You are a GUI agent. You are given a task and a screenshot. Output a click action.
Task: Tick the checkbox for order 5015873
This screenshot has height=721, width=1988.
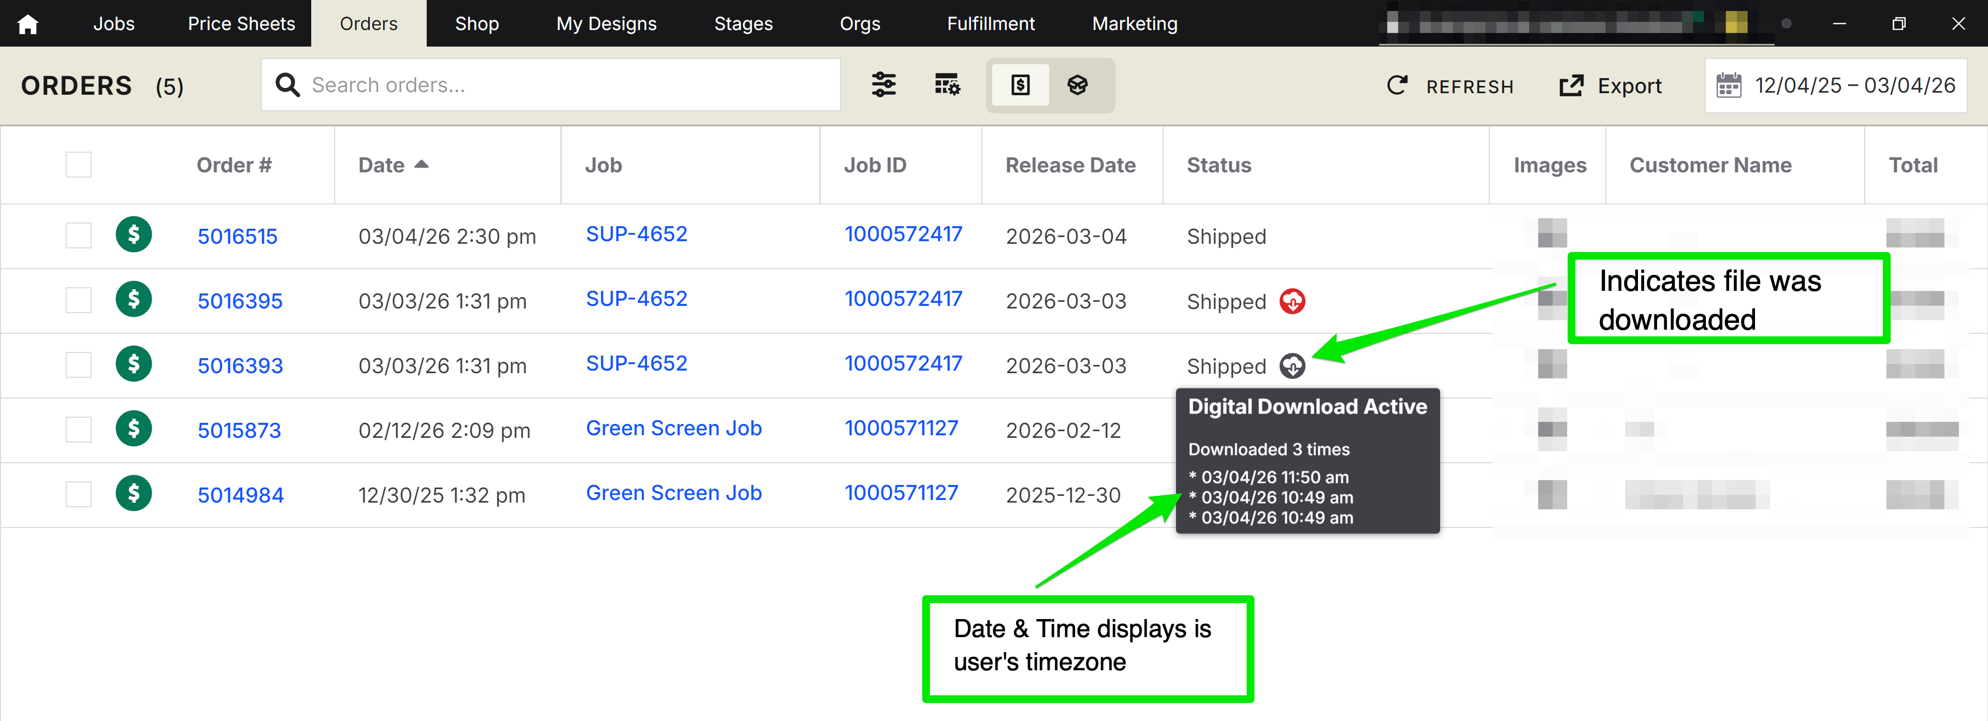[79, 430]
